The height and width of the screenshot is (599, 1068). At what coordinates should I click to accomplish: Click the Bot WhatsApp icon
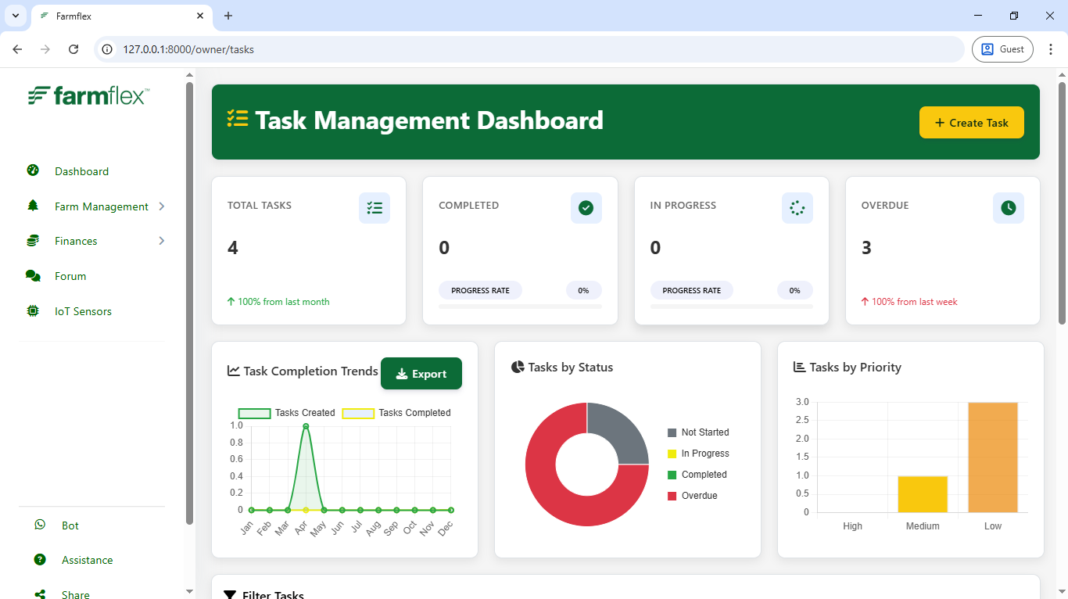(x=40, y=525)
